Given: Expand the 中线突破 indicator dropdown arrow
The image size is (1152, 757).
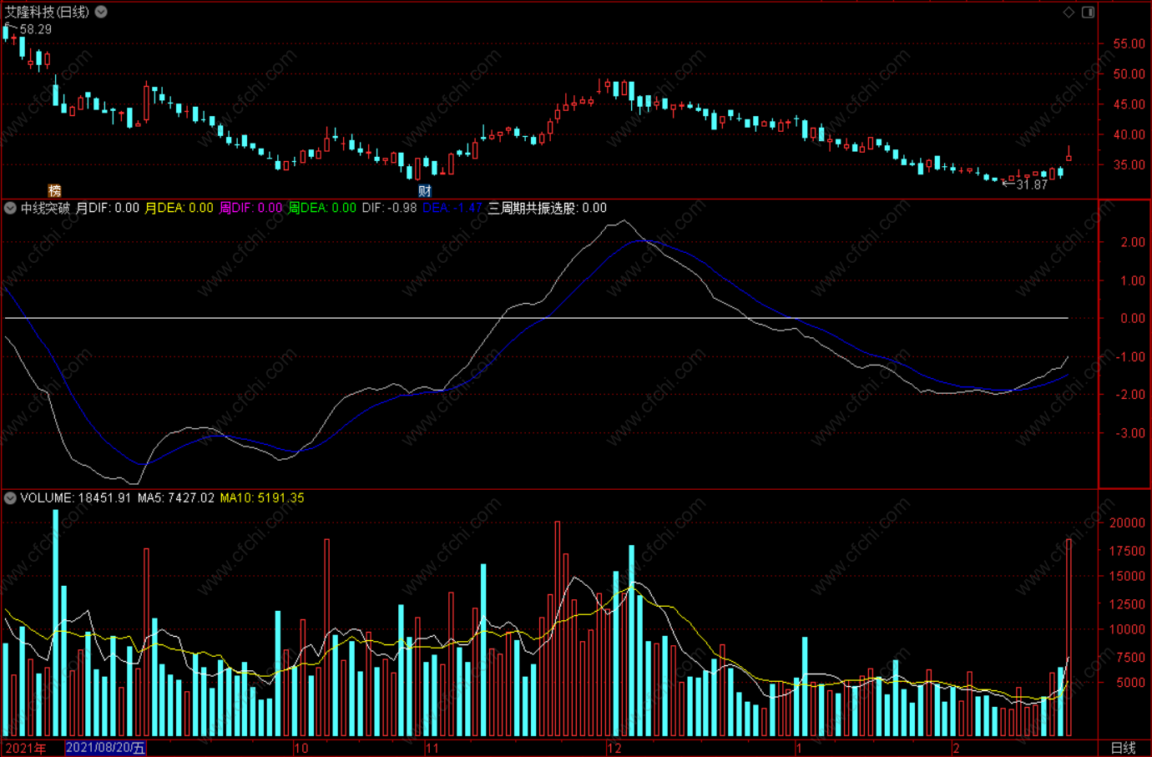Looking at the screenshot, I should tap(10, 208).
